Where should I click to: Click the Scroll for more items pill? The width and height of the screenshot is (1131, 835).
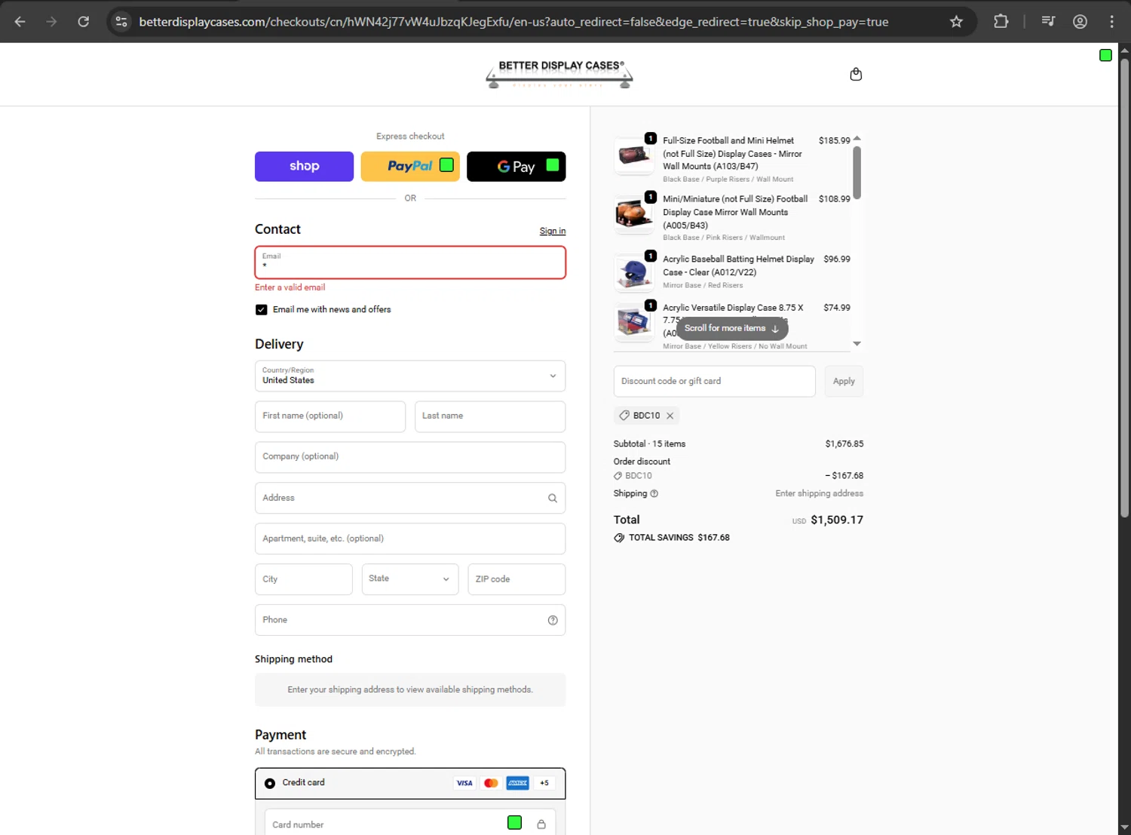pyautogui.click(x=732, y=328)
